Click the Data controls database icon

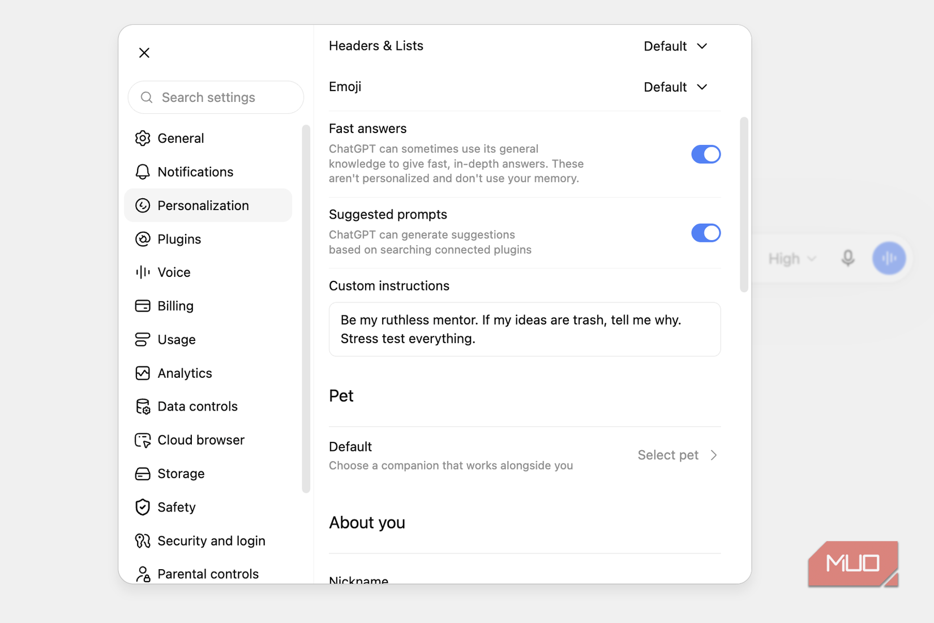143,407
